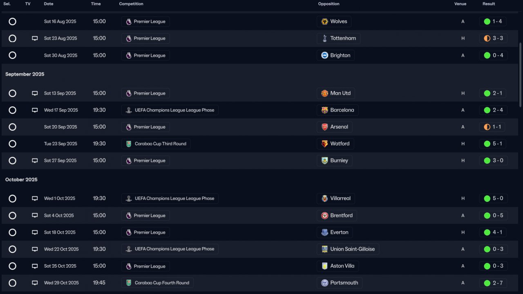523x294 pixels.
Task: Click the TV icon for Tottenham match
Action: click(x=35, y=38)
